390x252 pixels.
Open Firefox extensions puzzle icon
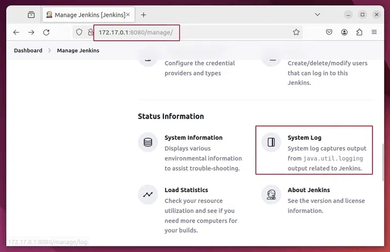tap(360, 32)
